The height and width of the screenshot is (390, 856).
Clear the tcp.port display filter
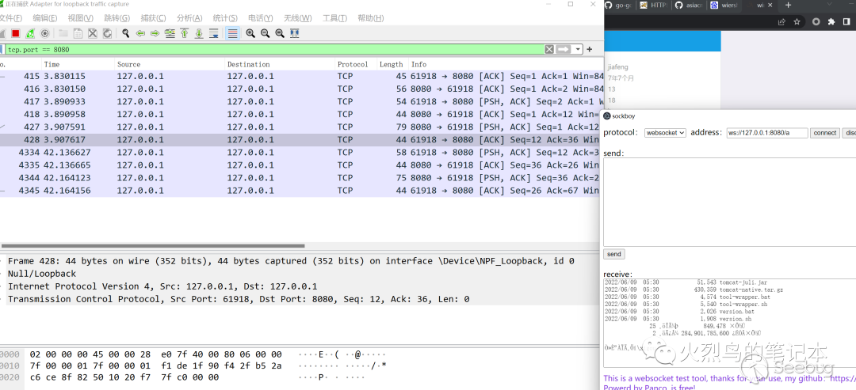pos(549,49)
